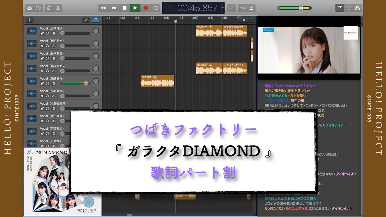Open Quick Help
Image resolution: width=386 pixels, height=217 pixels.
click(38, 8)
